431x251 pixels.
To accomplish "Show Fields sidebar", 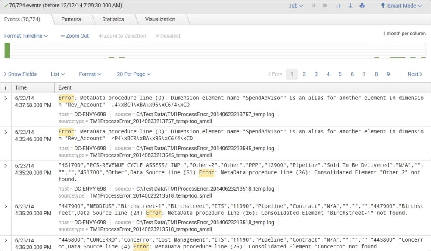I will point(20,74).
